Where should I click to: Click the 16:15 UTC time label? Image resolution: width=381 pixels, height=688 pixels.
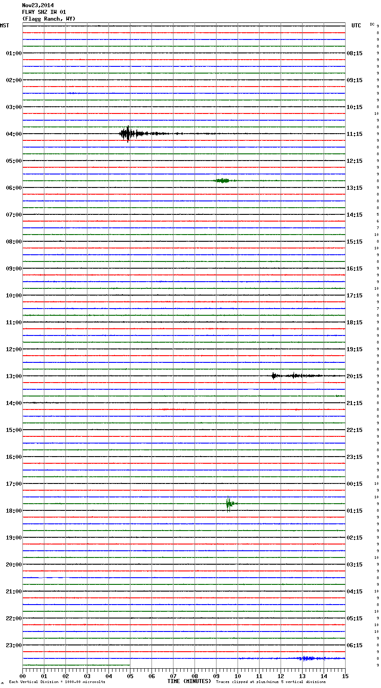[x=355, y=269]
